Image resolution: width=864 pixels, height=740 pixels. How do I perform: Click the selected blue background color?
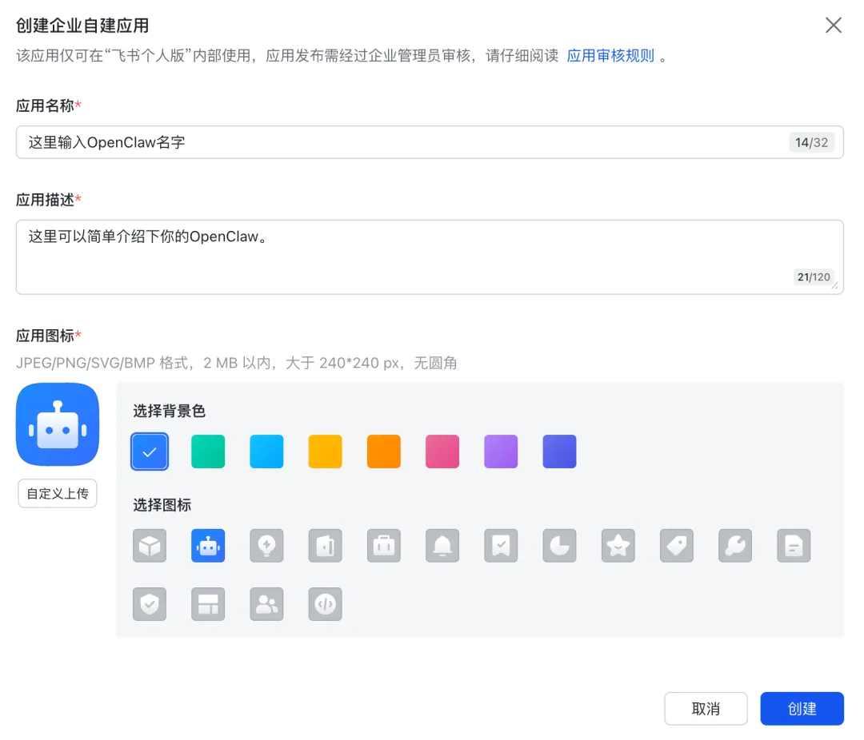(x=150, y=452)
